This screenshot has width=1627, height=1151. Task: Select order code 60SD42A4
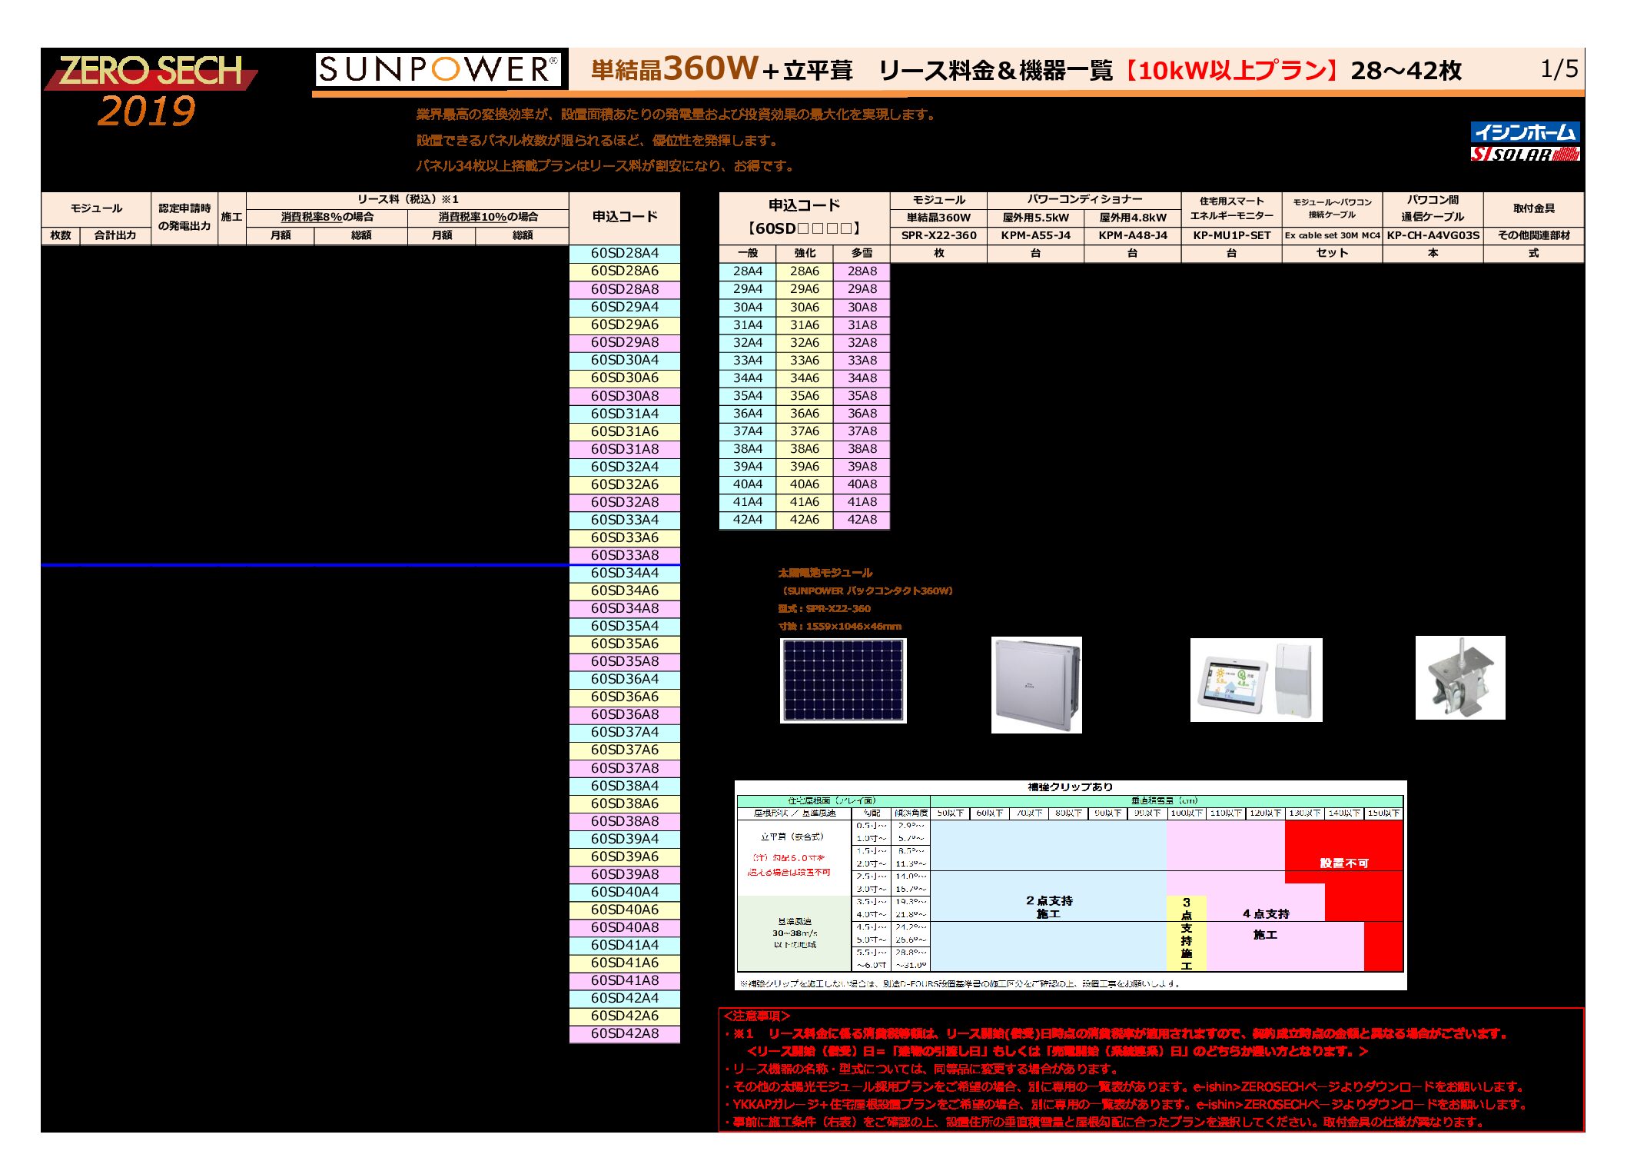[x=625, y=998]
